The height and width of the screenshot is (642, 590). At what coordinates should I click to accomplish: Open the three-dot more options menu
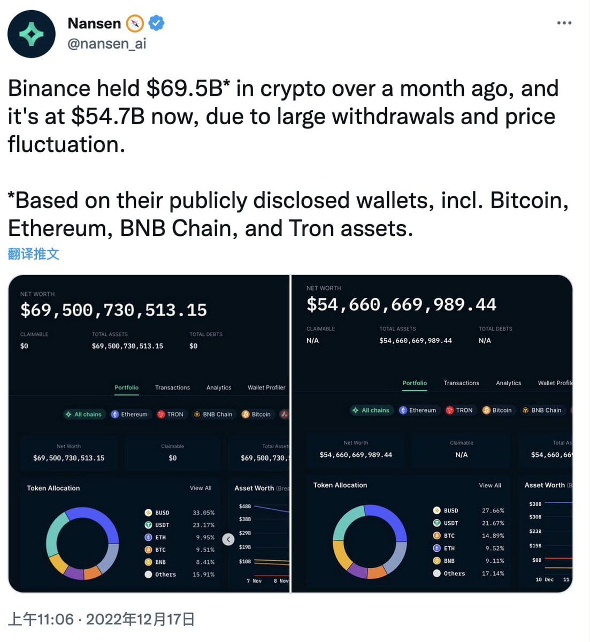564,23
